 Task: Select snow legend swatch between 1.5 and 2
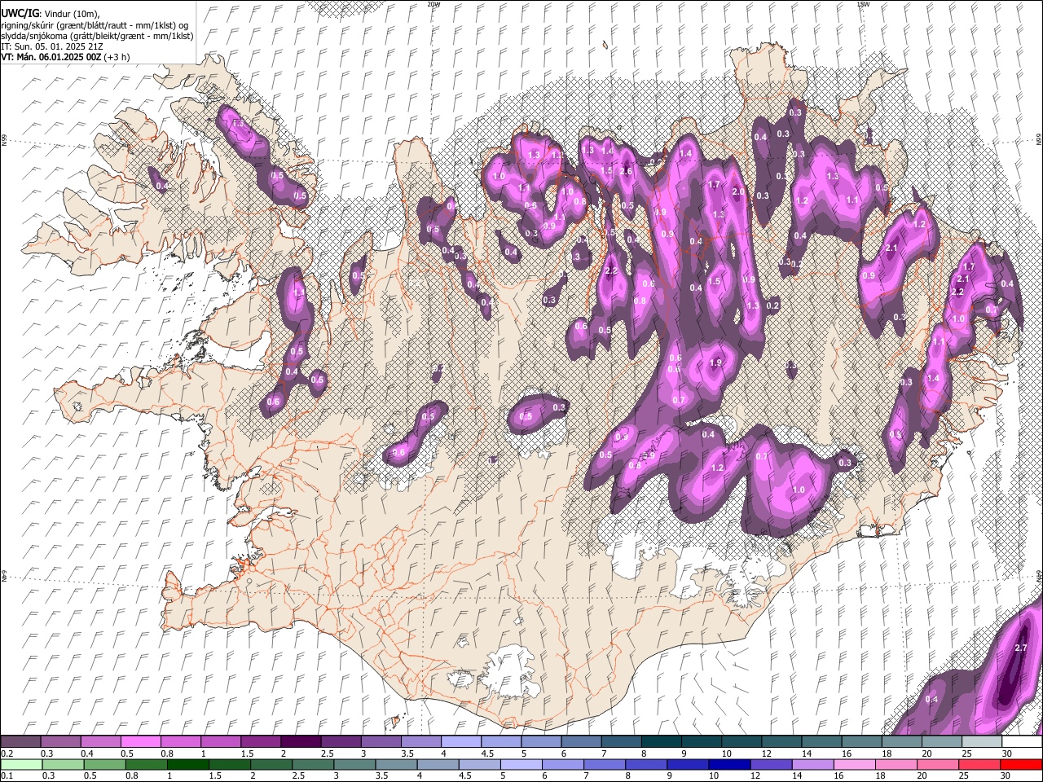click(261, 742)
